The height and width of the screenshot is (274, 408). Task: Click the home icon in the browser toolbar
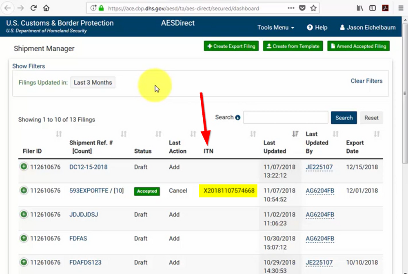pos(45,8)
